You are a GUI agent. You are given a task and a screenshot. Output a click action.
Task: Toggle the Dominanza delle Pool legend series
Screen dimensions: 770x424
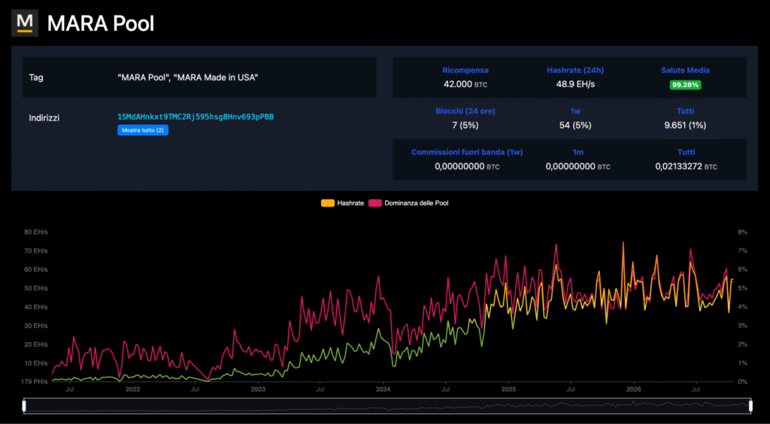tap(408, 203)
